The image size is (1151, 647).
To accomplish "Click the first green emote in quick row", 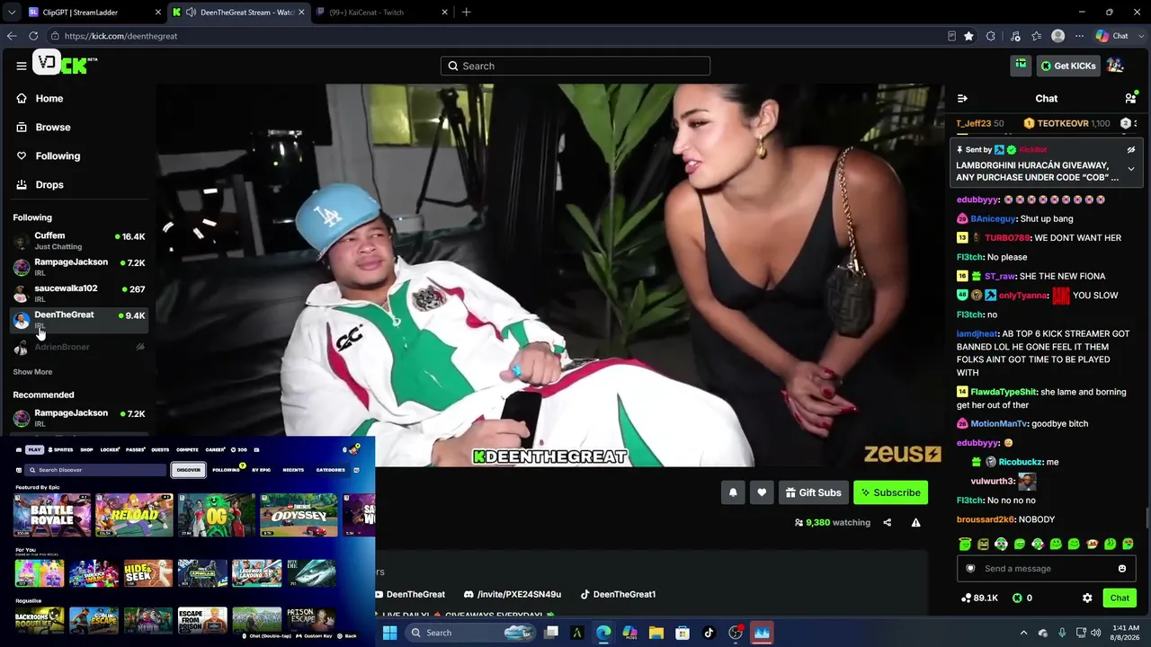I will point(965,544).
